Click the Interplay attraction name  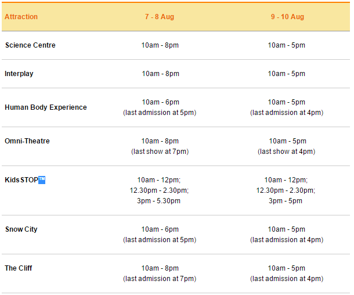click(x=19, y=74)
